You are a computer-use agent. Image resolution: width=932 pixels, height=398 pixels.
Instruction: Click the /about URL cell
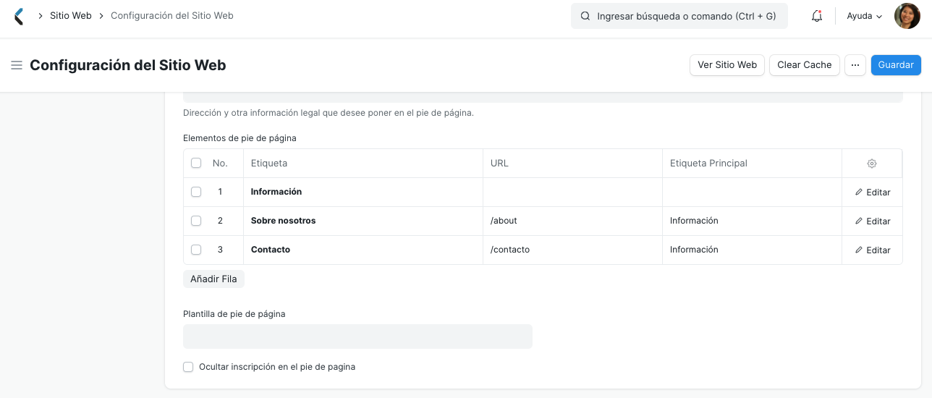tap(572, 221)
